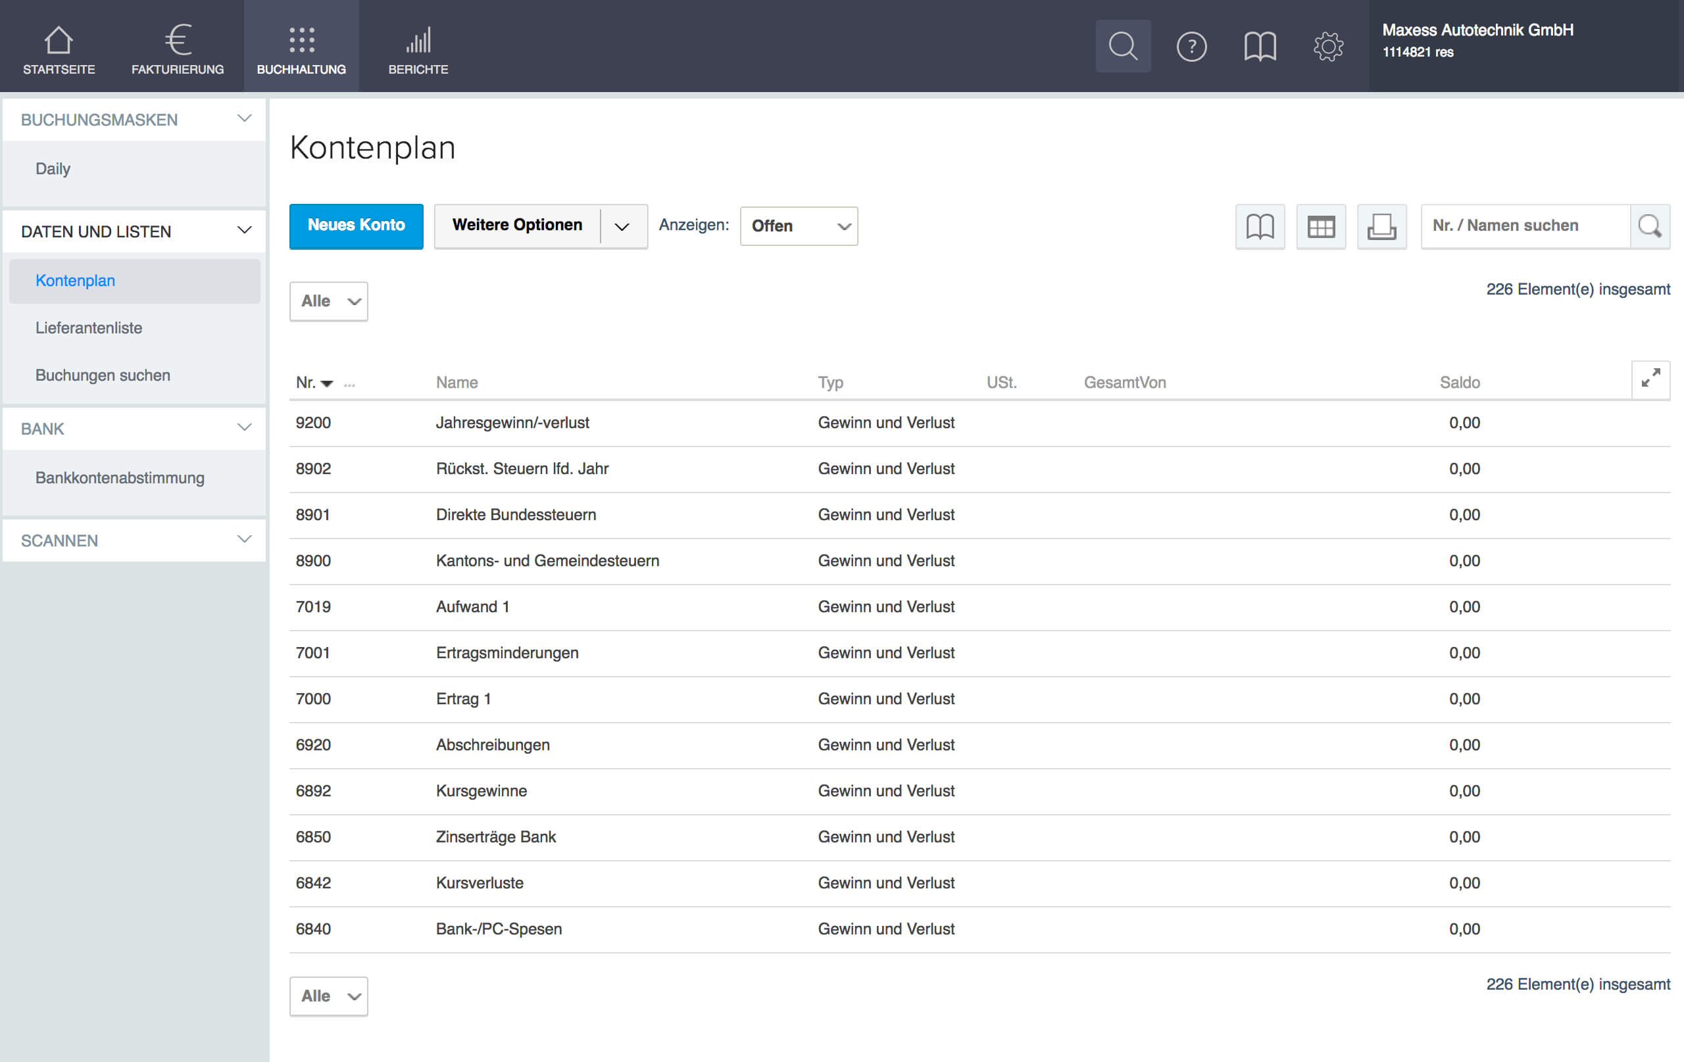
Task: Click the Neues Konto button
Action: pyautogui.click(x=356, y=226)
